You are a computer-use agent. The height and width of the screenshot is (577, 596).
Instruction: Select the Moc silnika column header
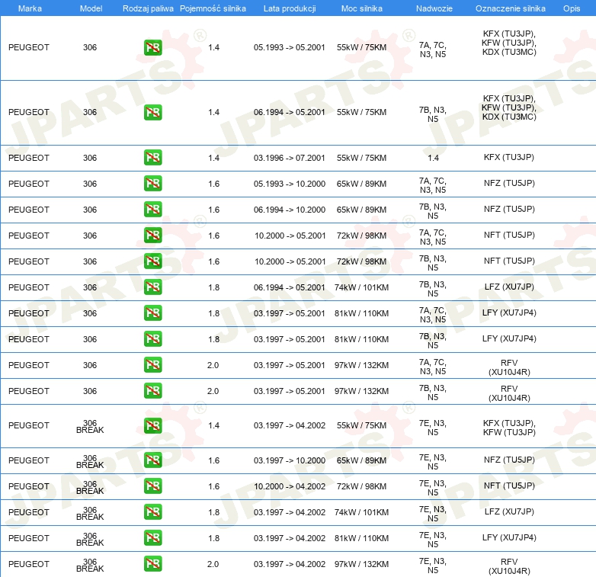pos(362,8)
